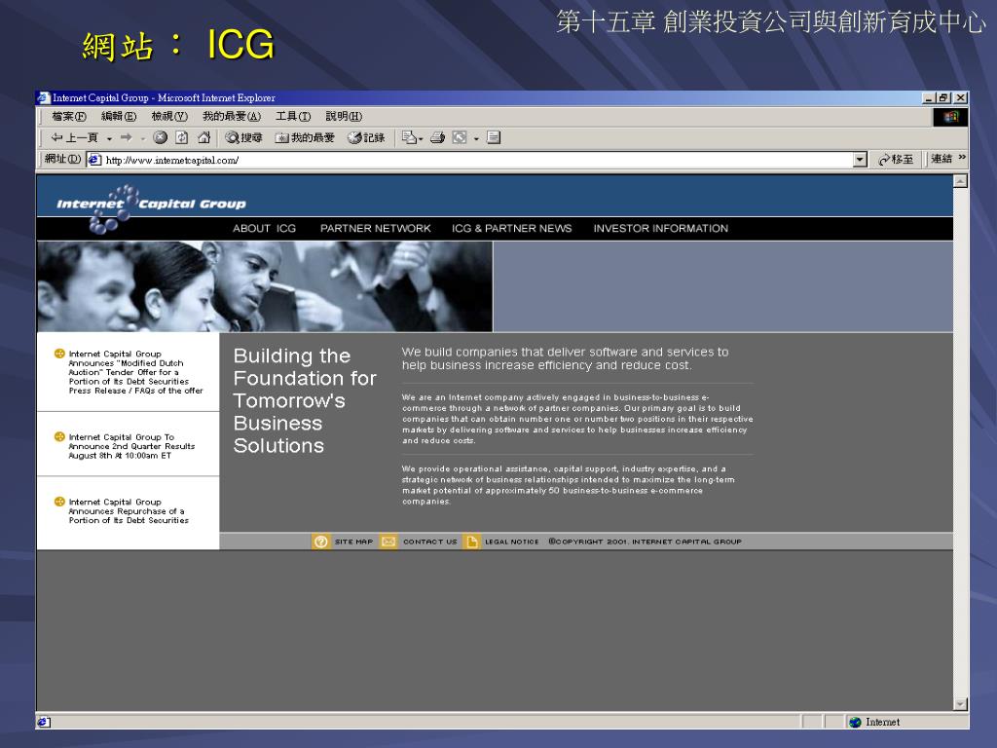Close the Internet Explorer window

(961, 98)
